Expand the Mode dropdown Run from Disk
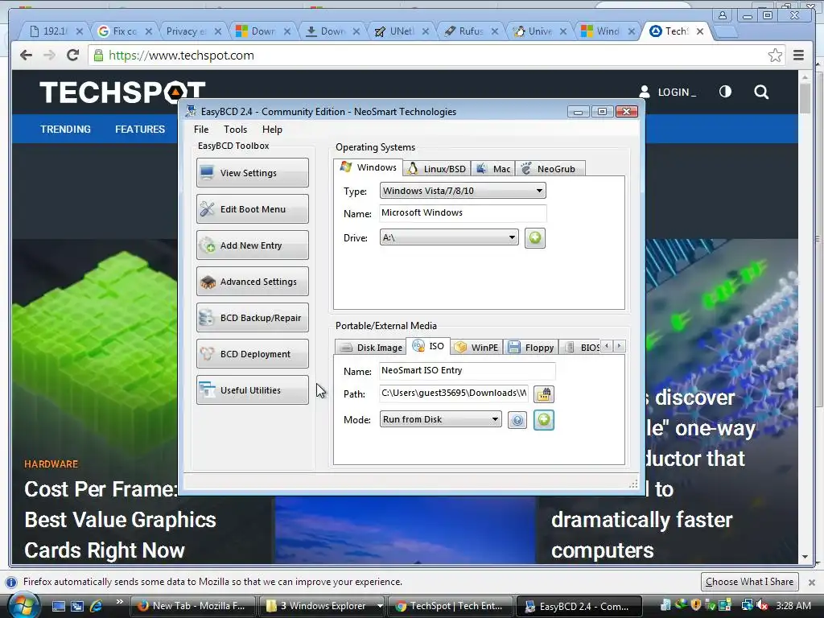824x618 pixels. coord(440,419)
